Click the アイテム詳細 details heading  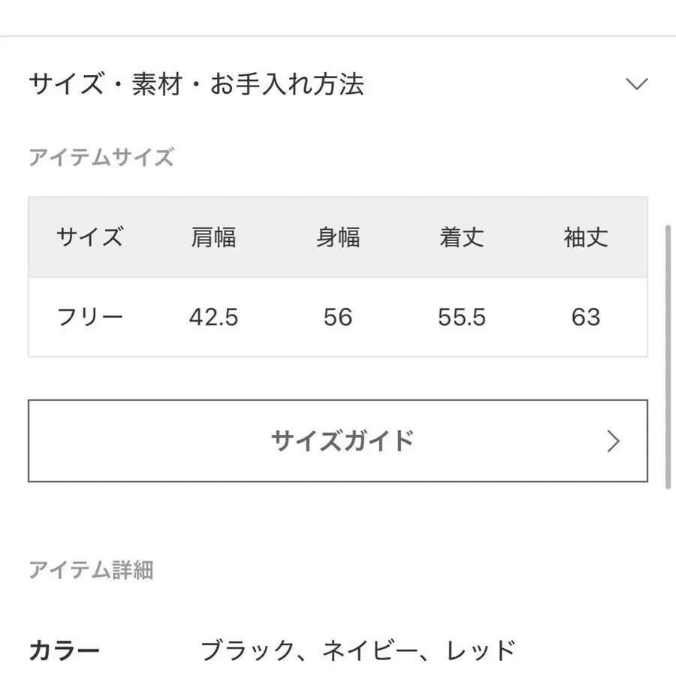click(x=92, y=571)
